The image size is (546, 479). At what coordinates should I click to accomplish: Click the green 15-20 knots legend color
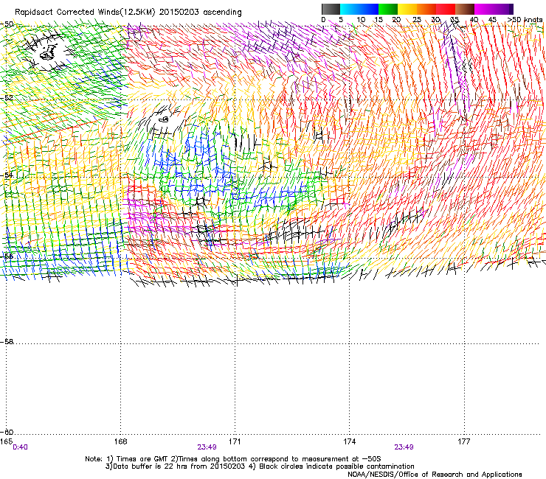388,9
